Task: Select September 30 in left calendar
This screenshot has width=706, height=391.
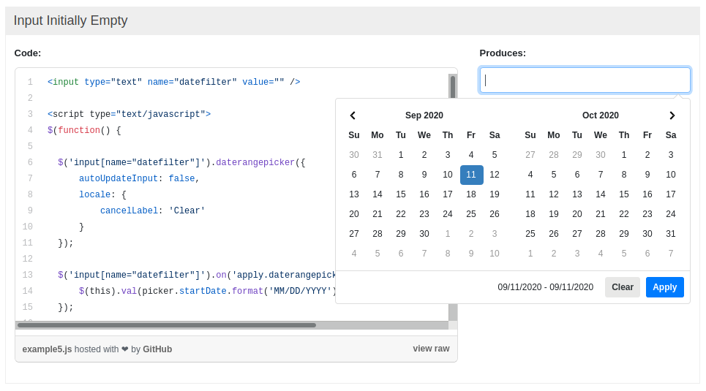Action: point(424,234)
